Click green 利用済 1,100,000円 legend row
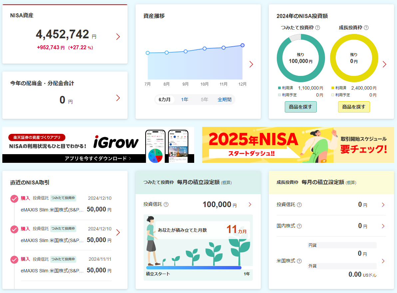397x293 pixels. coord(300,88)
